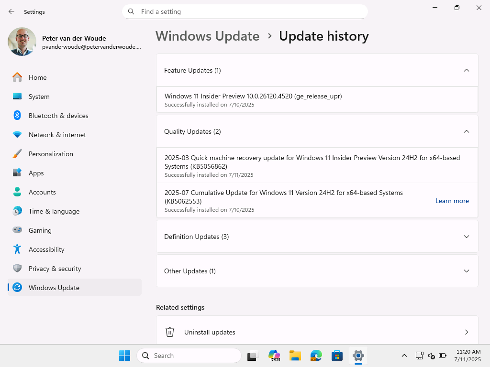The width and height of the screenshot is (490, 367).
Task: Open Accessibility using its figure icon
Action: click(17, 249)
